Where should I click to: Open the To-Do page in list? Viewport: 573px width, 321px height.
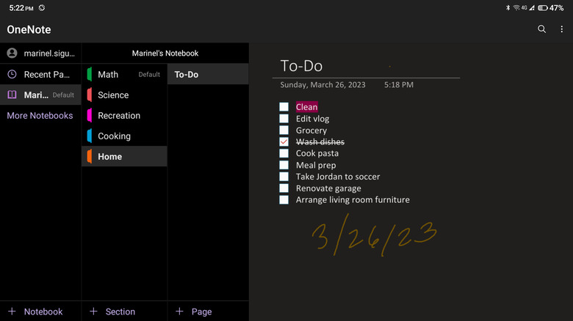tap(187, 74)
